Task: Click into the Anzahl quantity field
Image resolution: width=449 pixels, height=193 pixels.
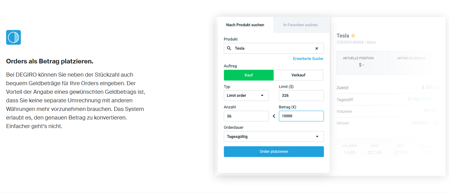Action: coord(246,116)
